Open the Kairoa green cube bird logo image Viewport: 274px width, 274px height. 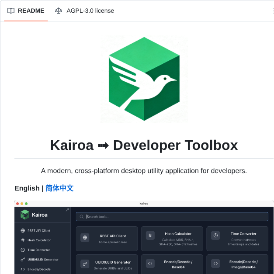(144, 79)
